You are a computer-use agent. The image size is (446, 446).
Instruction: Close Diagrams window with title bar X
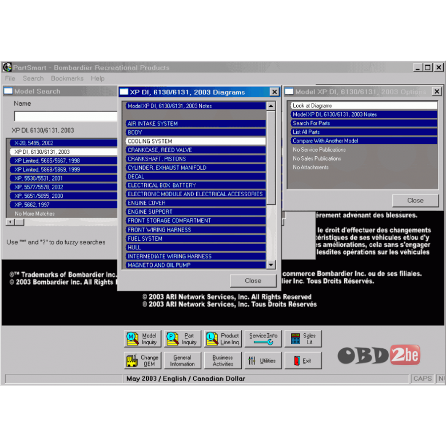coord(274,92)
